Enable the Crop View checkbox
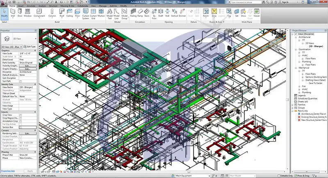This screenshot has width=328, height=178. click(x=21, y=115)
